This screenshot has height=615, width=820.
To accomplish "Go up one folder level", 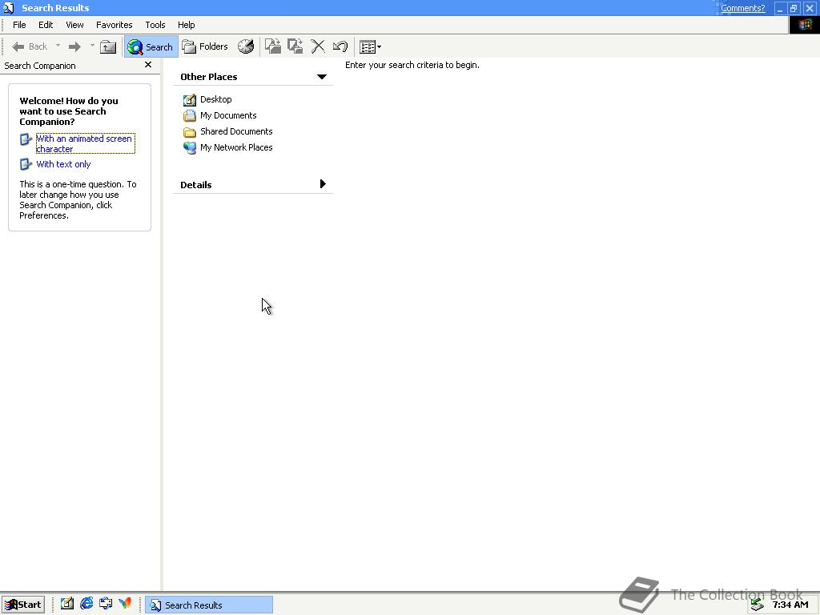I will [108, 46].
